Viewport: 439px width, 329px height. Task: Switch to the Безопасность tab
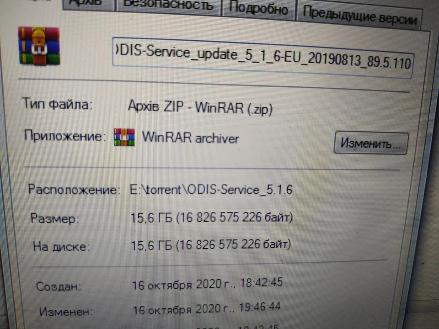[168, 6]
